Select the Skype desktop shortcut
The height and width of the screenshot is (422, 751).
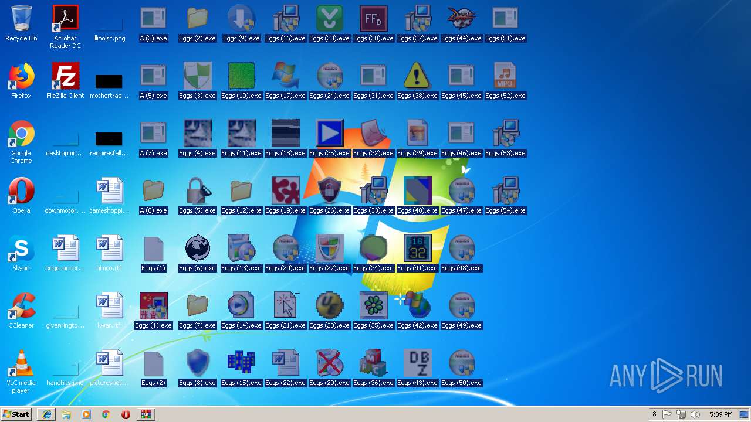pyautogui.click(x=21, y=249)
